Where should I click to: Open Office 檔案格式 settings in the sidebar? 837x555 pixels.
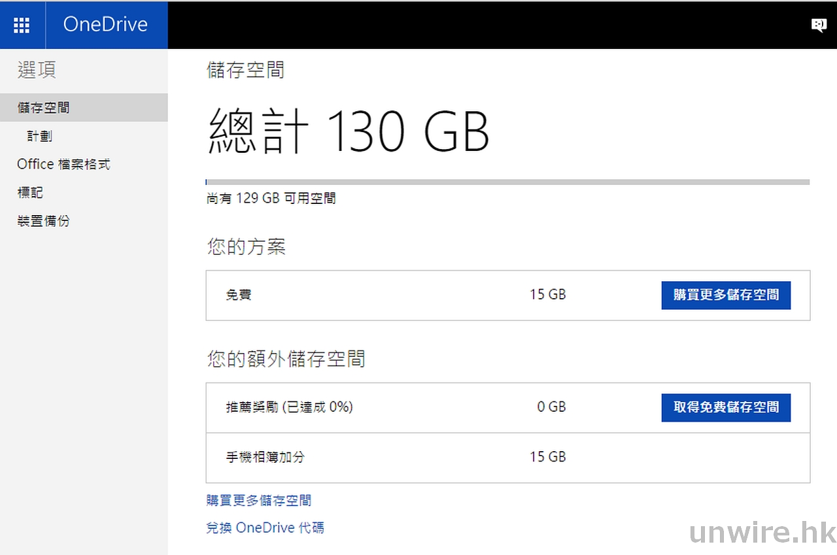pyautogui.click(x=63, y=164)
